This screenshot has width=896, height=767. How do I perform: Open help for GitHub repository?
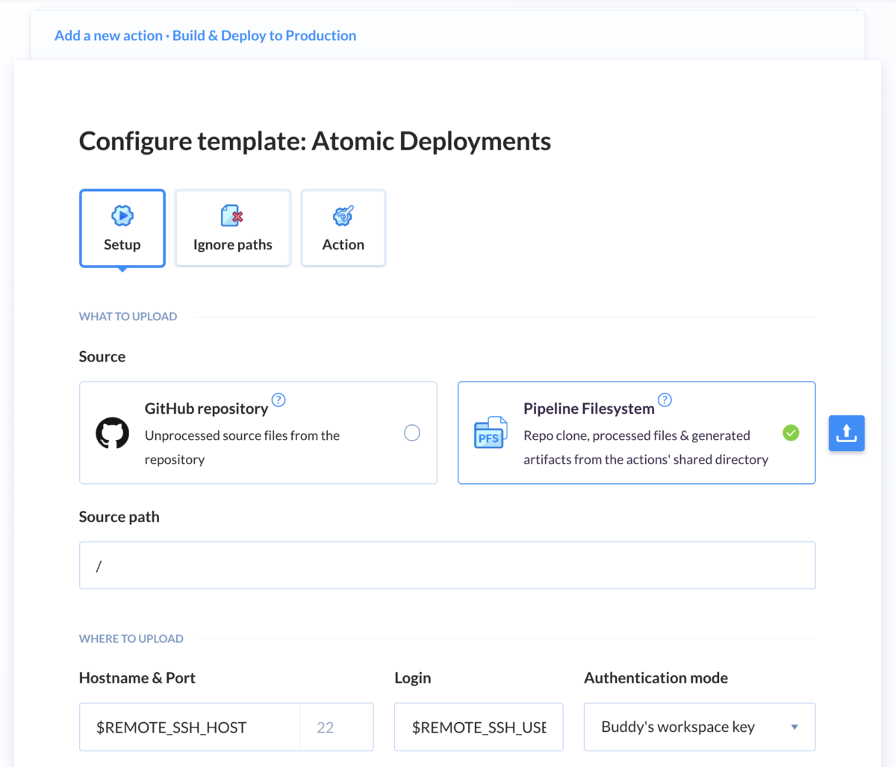pyautogui.click(x=279, y=400)
